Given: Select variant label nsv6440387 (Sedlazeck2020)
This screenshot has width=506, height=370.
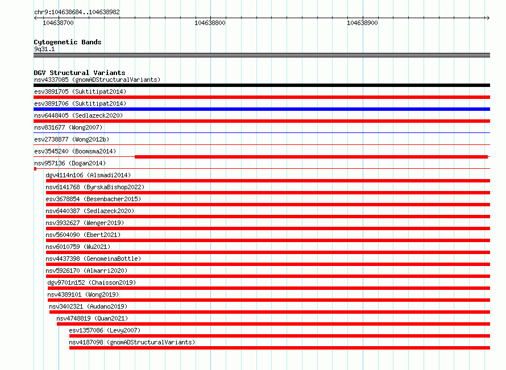Looking at the screenshot, I should (x=90, y=211).
